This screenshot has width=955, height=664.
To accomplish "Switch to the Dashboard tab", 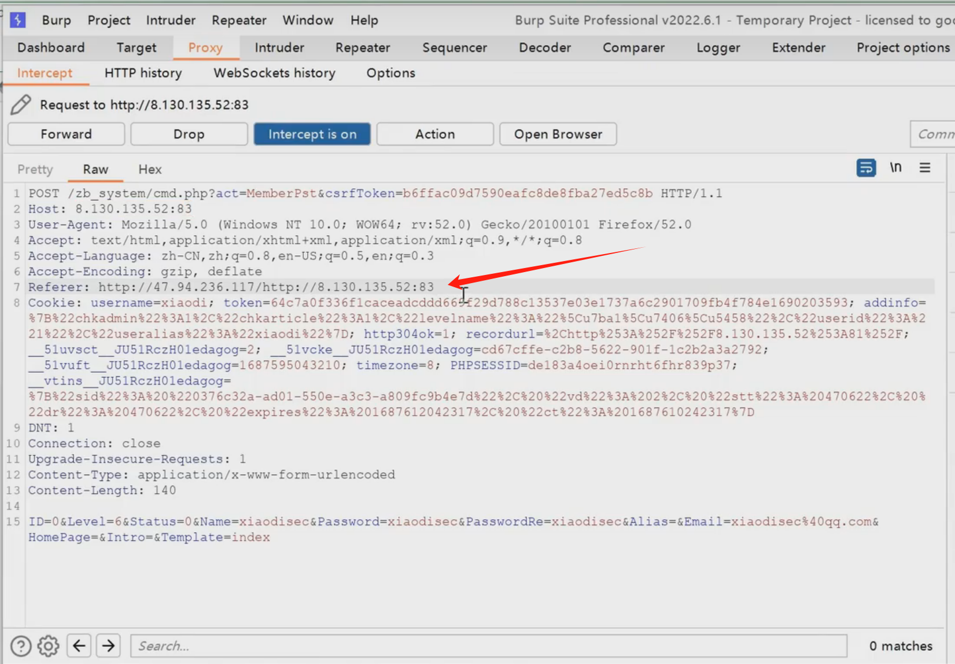I will pos(51,47).
